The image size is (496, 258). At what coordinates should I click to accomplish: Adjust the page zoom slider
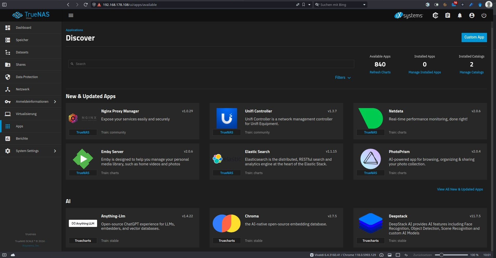click(x=451, y=255)
